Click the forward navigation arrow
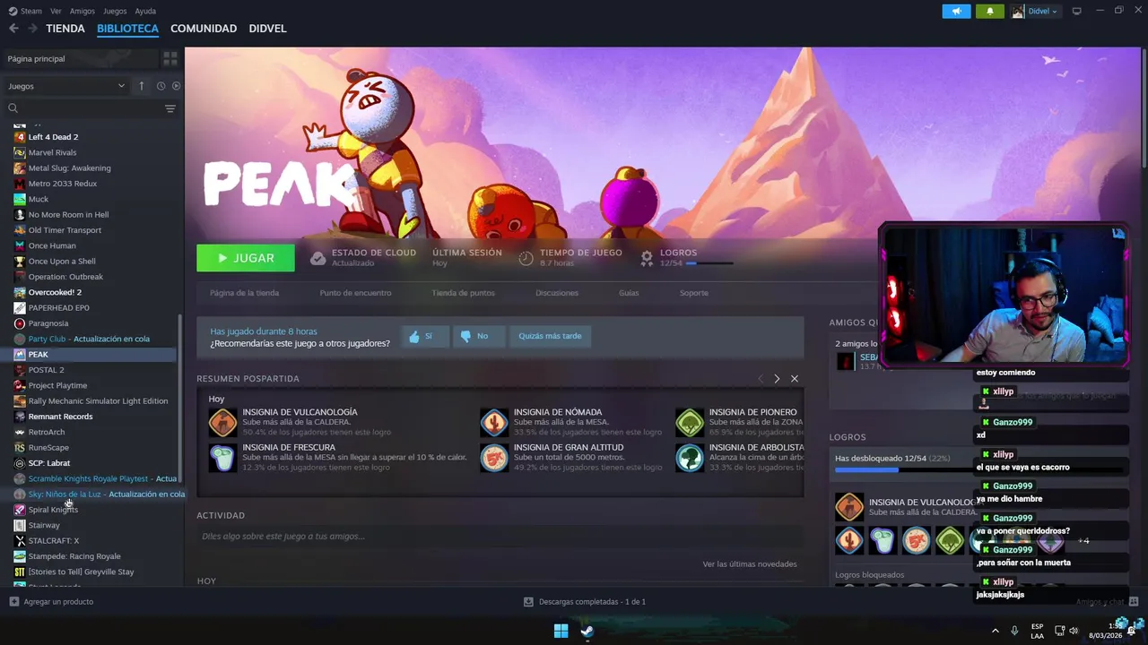Image resolution: width=1148 pixels, height=645 pixels. tap(33, 29)
